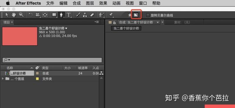Close the composition viewer tab
Screen dimensions: 235x108
tap(162, 22)
